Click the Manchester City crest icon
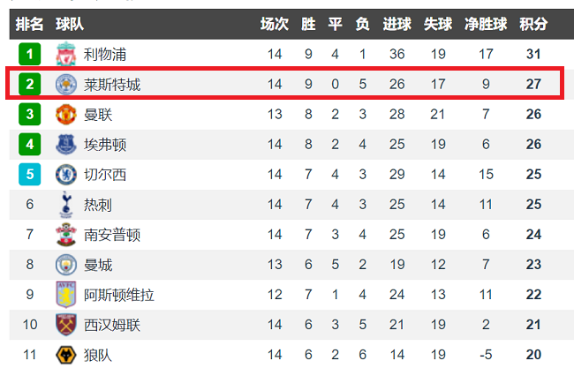The height and width of the screenshot is (368, 574). coord(64,265)
